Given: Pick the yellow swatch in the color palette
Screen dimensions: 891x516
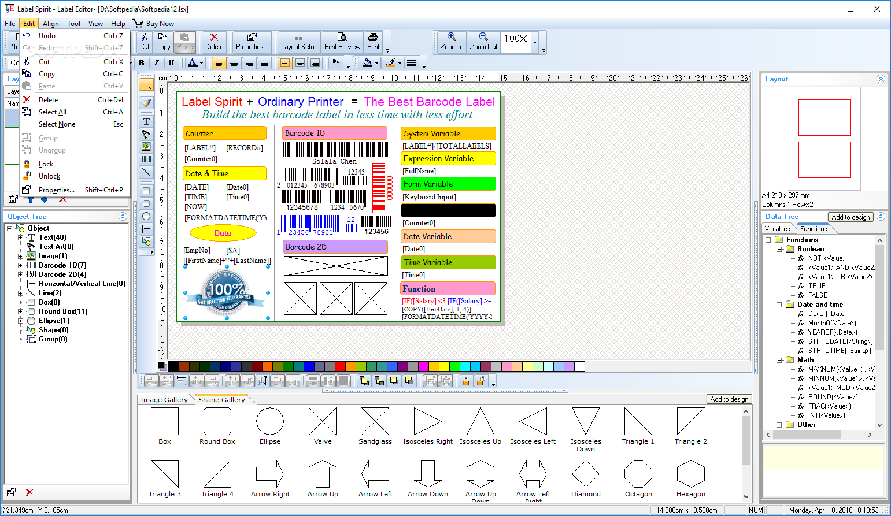Looking at the screenshot, I should (x=444, y=366).
